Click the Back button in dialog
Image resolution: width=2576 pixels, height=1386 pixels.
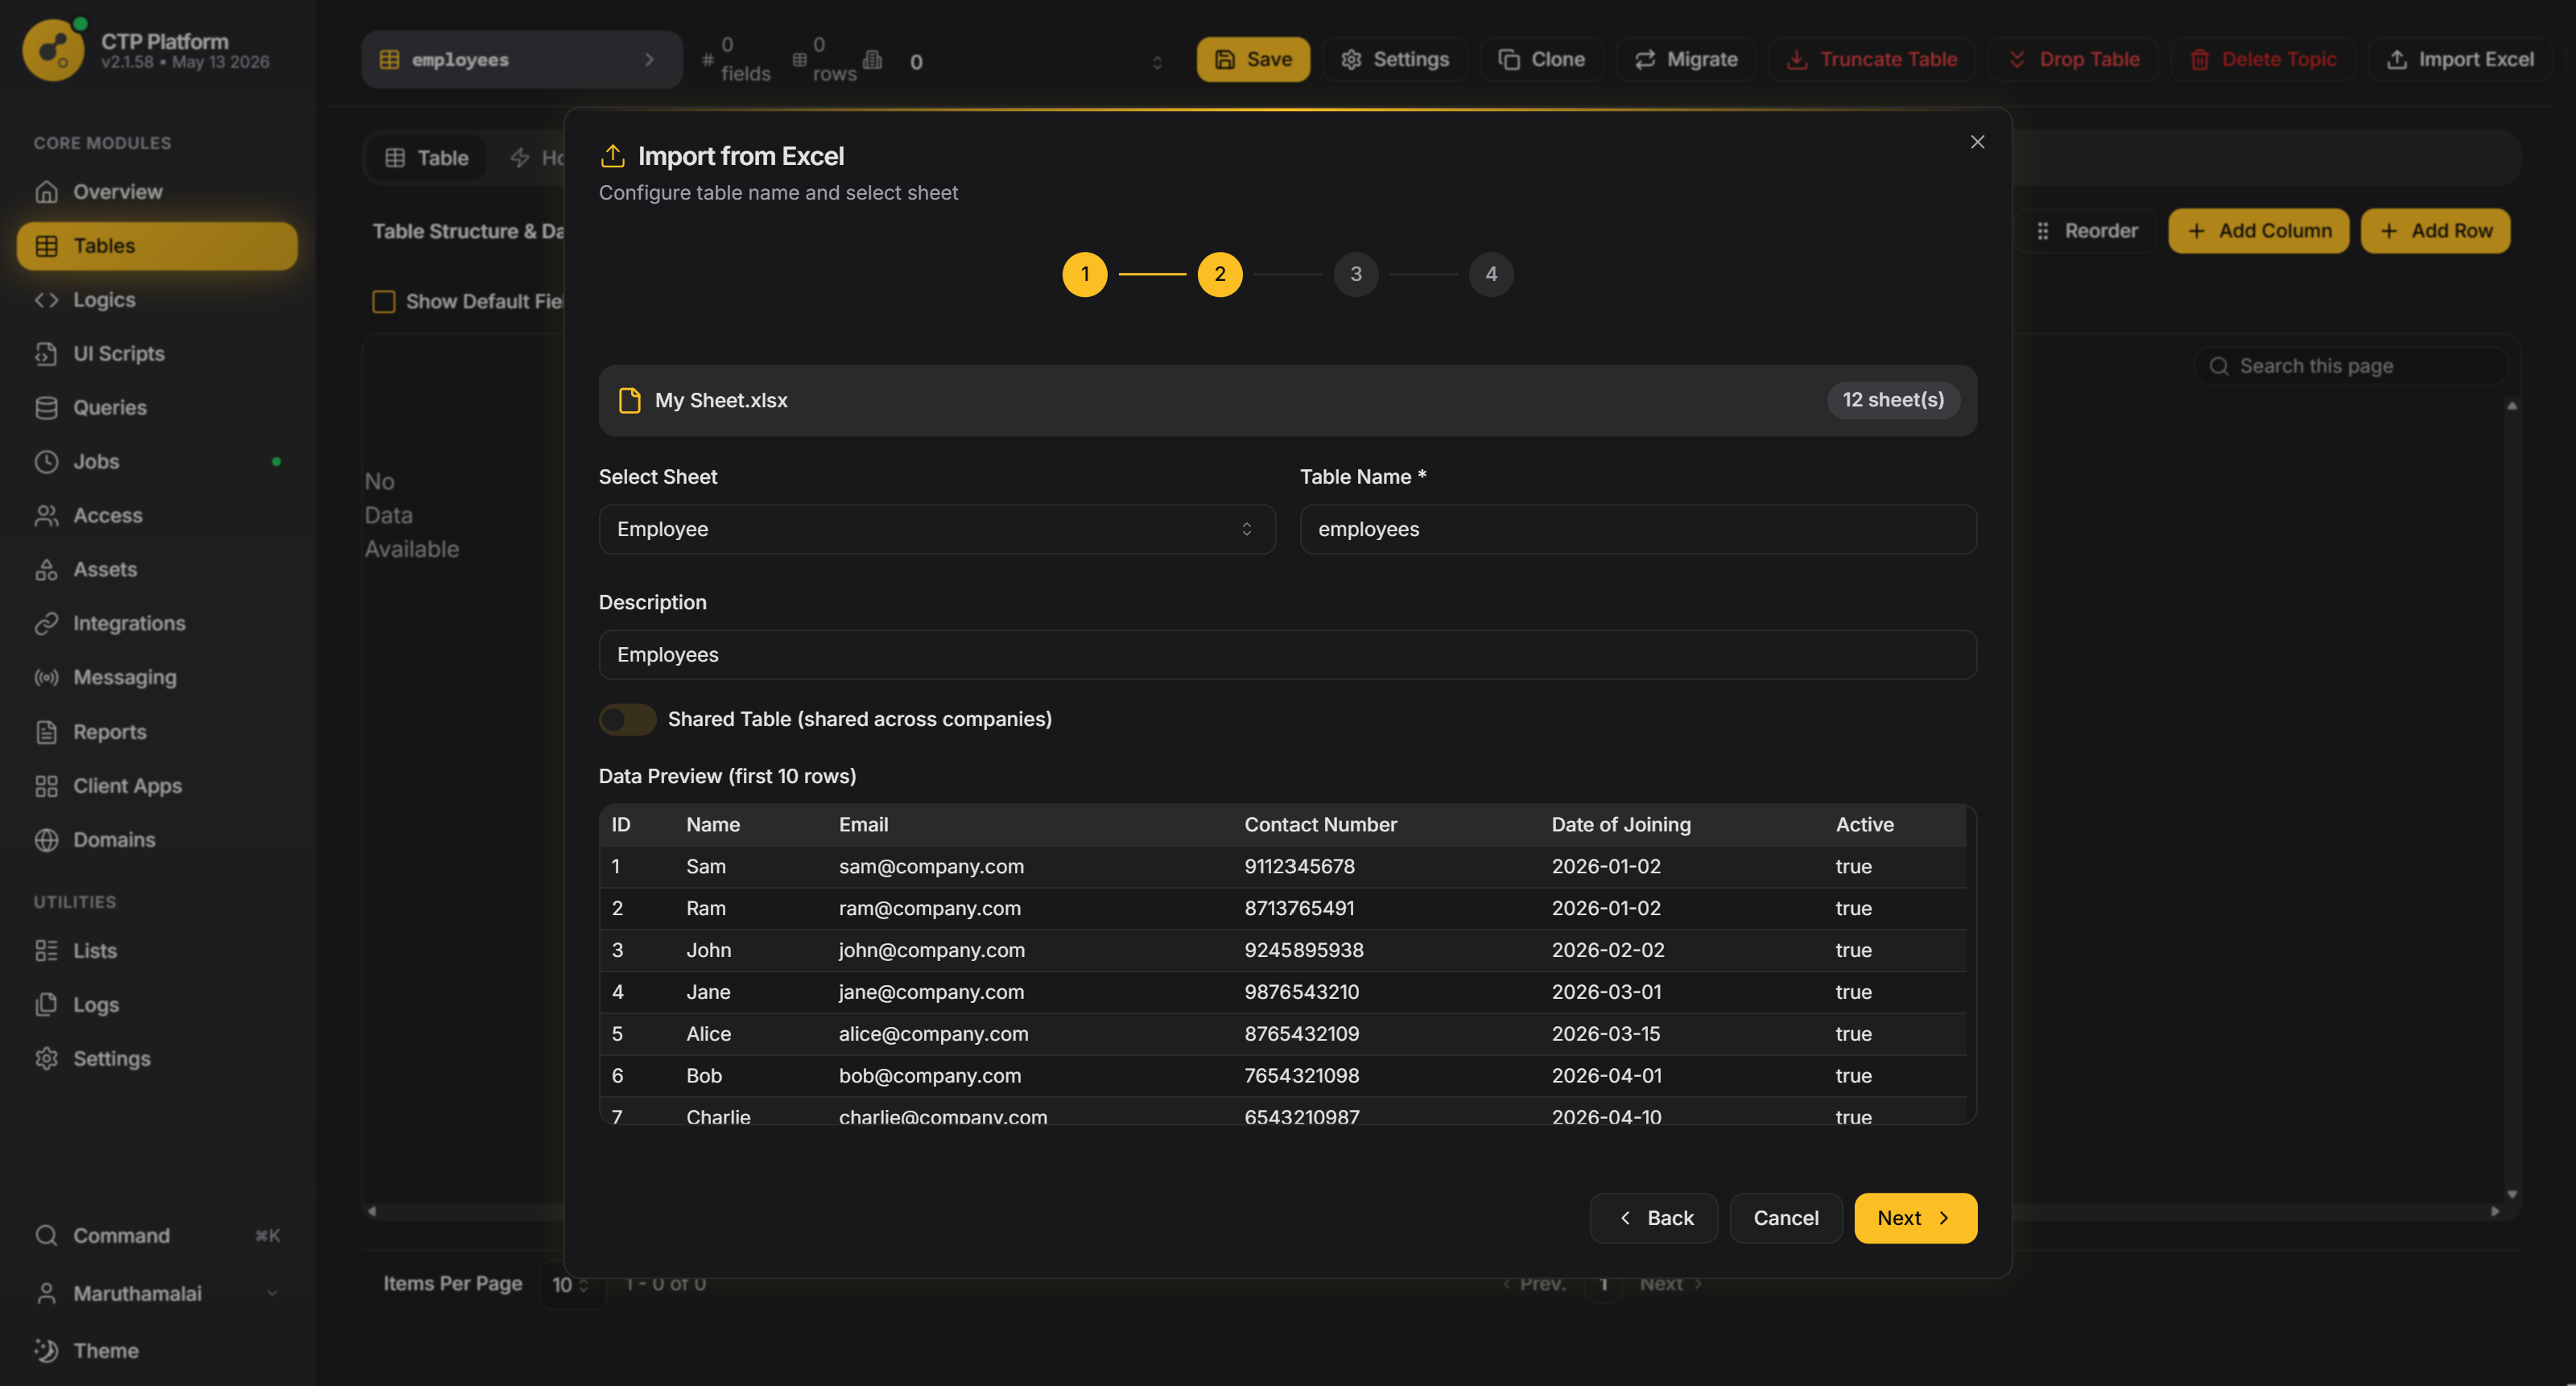click(x=1654, y=1218)
